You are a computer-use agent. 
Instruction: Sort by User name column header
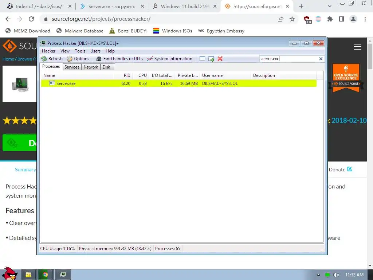coord(225,75)
